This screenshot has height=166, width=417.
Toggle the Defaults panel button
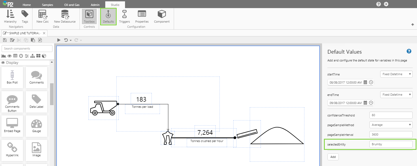(108, 16)
